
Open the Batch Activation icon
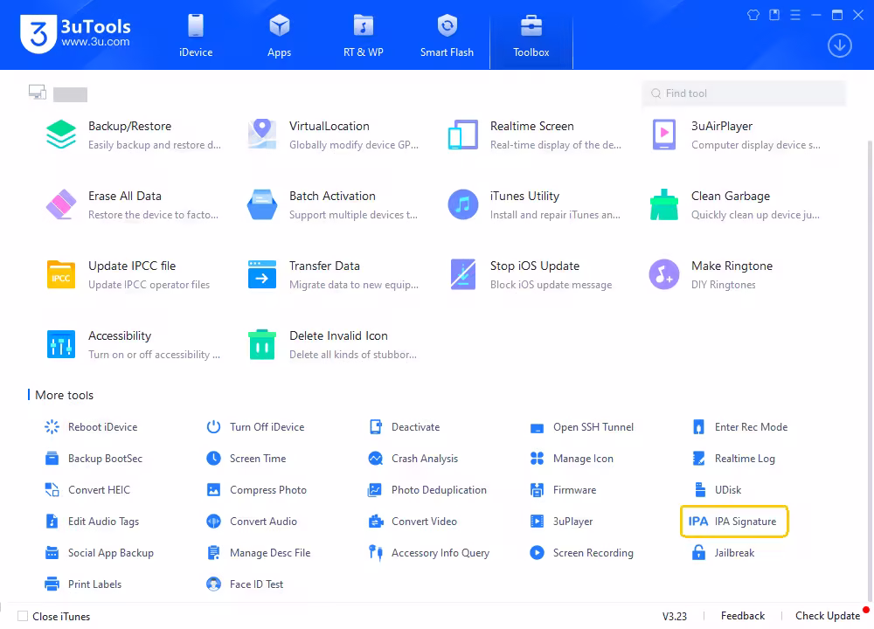(x=262, y=204)
